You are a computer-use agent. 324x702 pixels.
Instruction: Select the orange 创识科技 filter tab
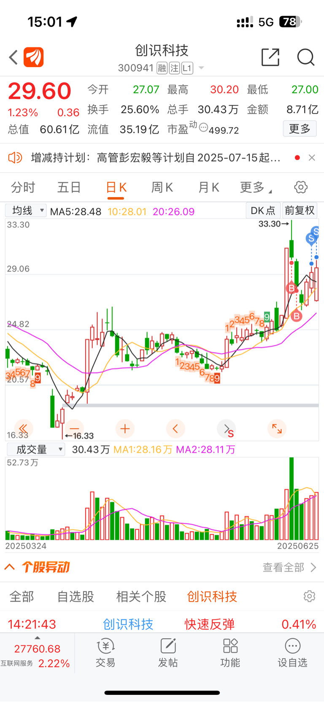point(212,596)
